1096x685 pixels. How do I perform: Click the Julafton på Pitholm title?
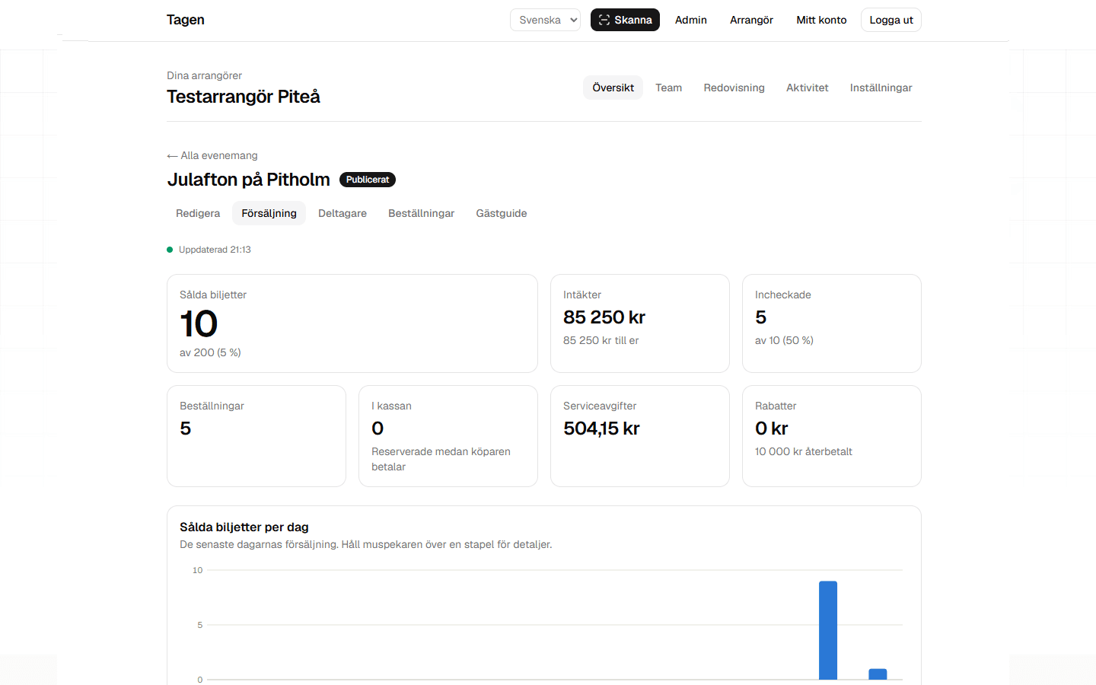coord(248,180)
